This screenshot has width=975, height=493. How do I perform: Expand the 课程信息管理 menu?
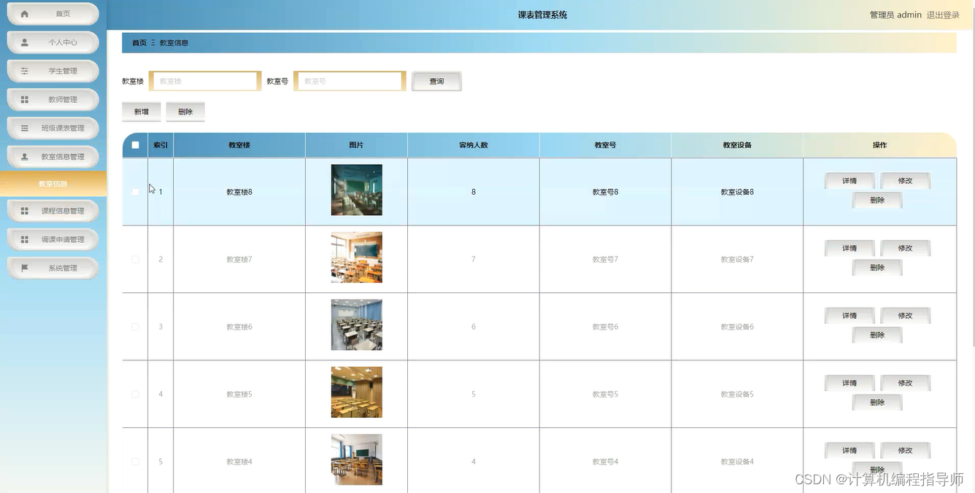53,211
